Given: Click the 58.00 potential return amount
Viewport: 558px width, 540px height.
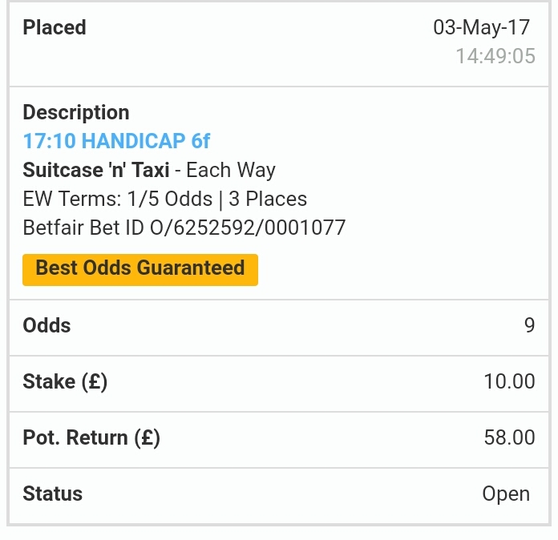Looking at the screenshot, I should click(509, 438).
